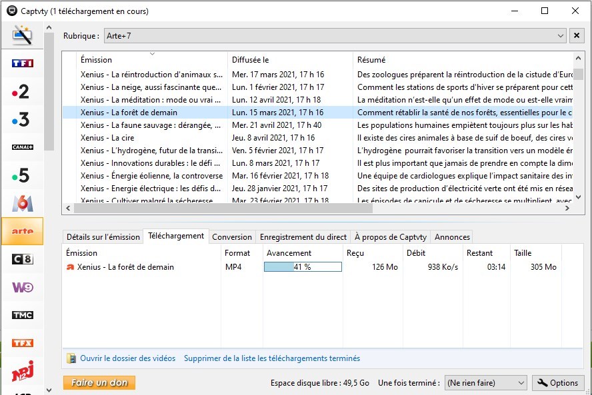Select the TF1 channel icon
Viewport: 592px width, 395px height.
pyautogui.click(x=22, y=63)
